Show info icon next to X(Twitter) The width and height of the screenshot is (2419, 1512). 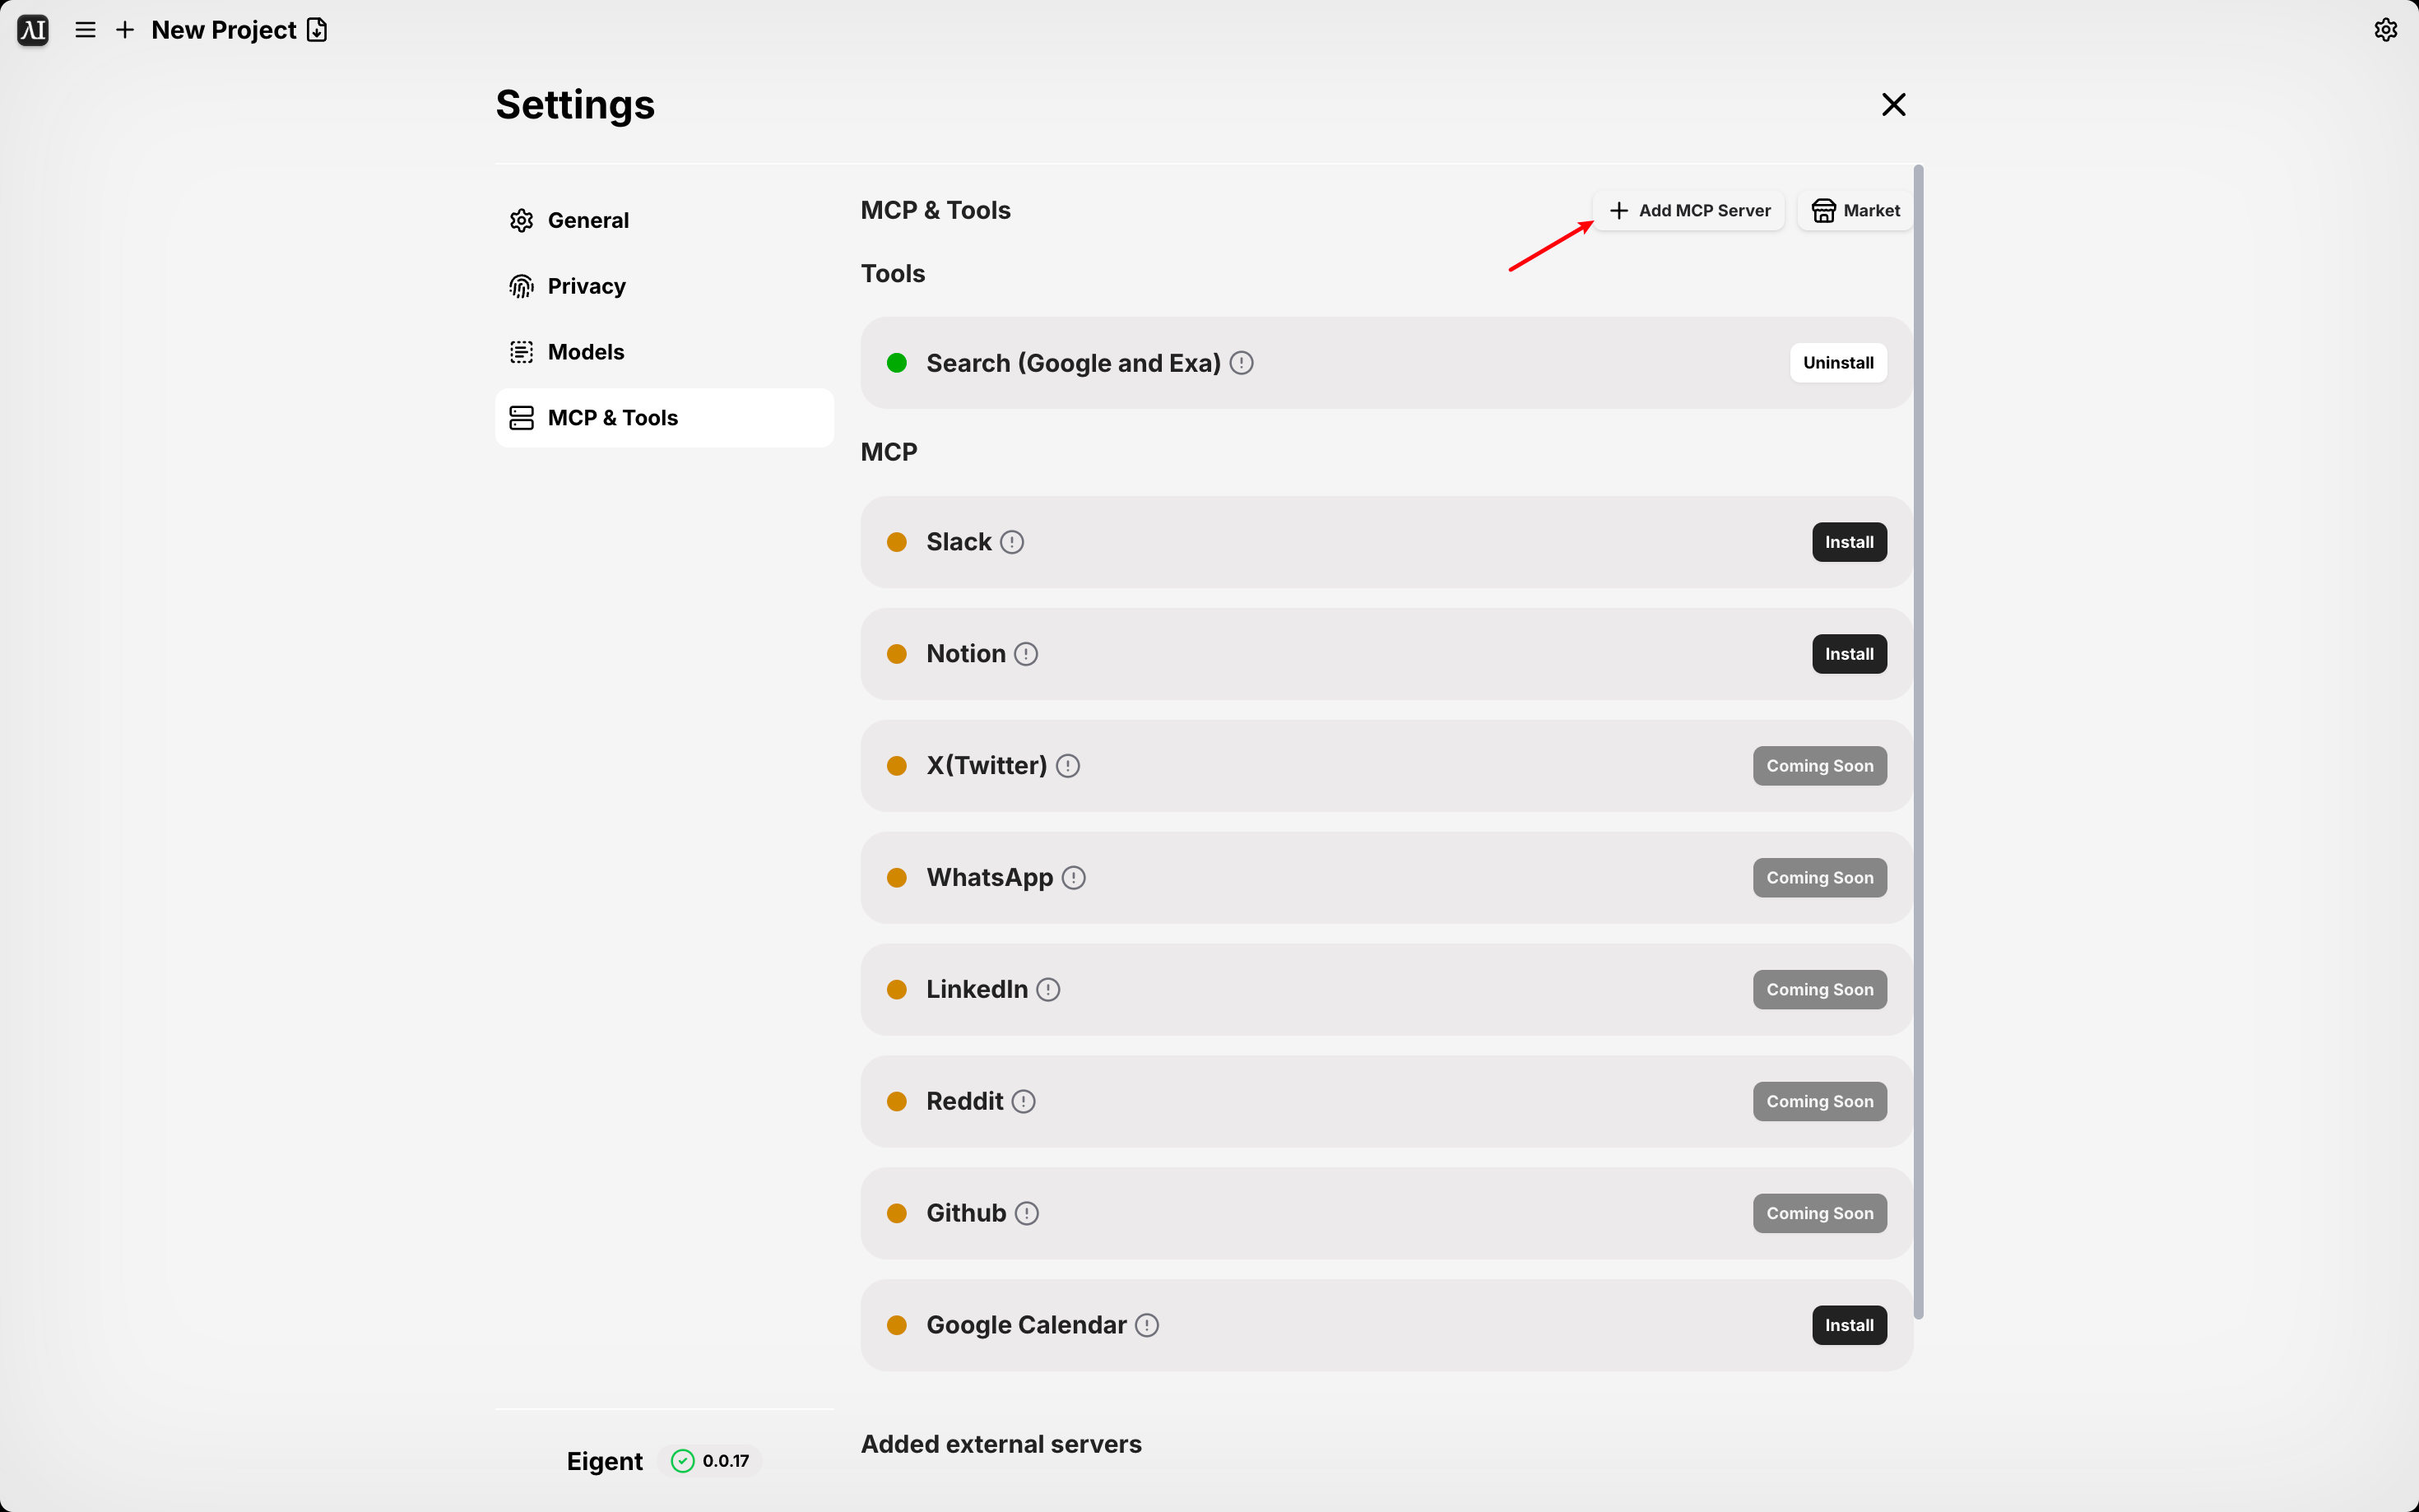1068,766
